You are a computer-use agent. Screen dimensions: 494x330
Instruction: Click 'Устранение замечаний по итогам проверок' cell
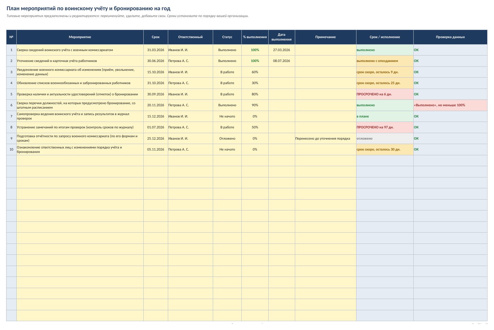pos(80,127)
